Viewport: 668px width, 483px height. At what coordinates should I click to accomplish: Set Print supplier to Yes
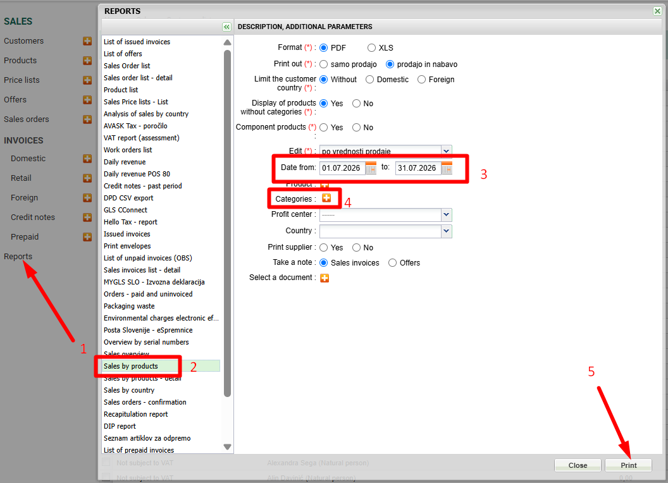324,247
